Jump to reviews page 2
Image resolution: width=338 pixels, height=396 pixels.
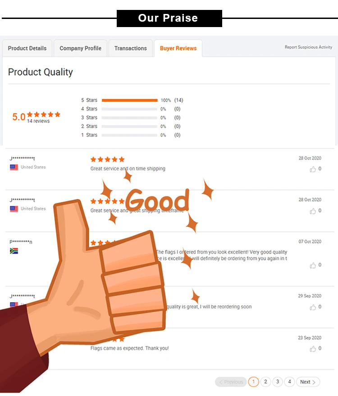(x=265, y=382)
